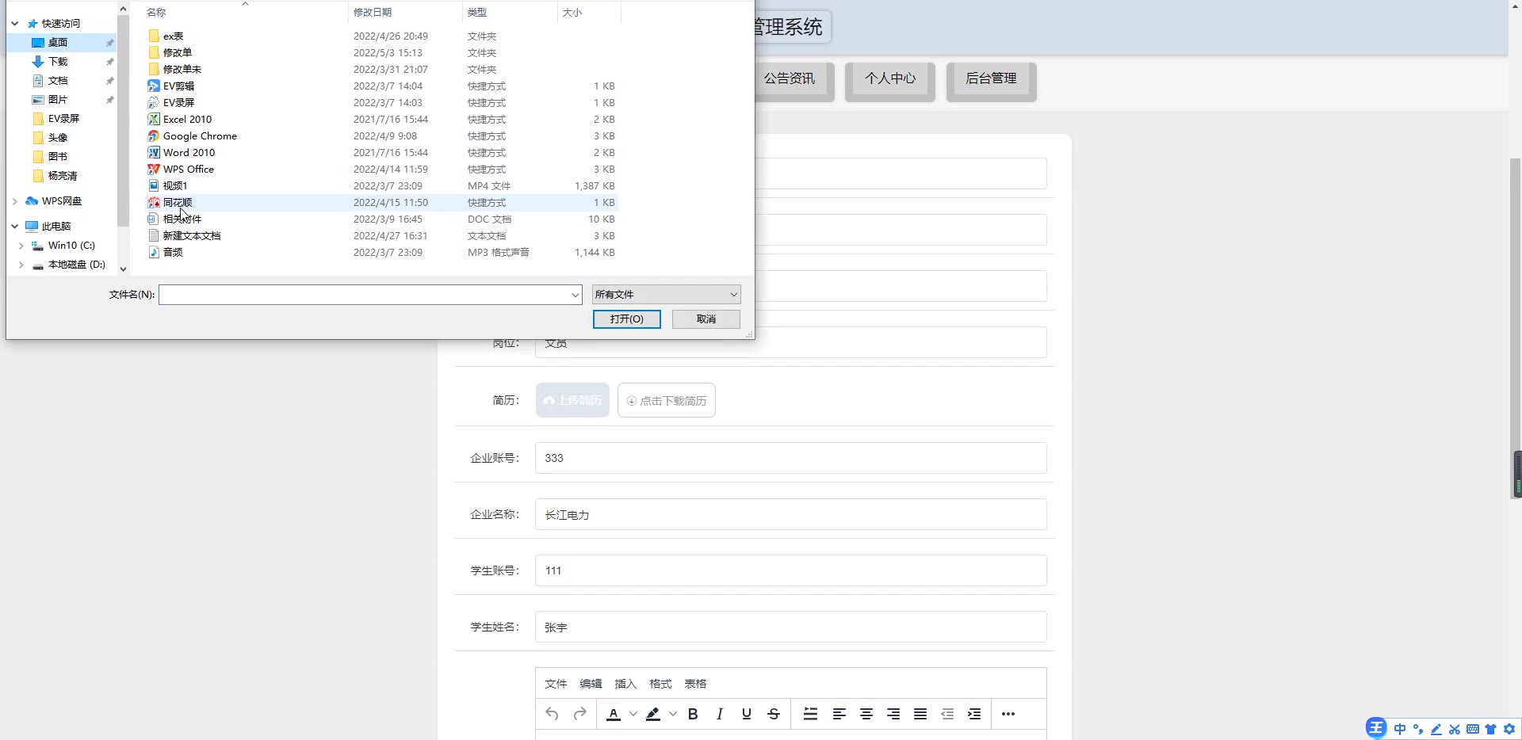Apply text color with the A icon
The height and width of the screenshot is (740, 1522).
[614, 714]
